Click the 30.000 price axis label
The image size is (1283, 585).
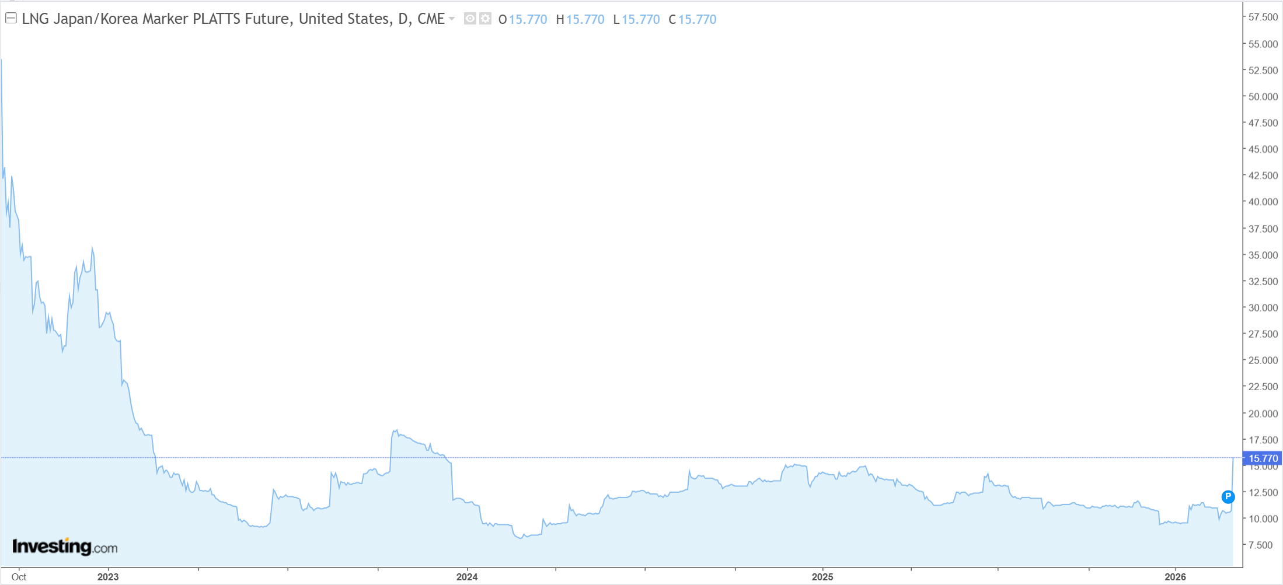[1263, 308]
